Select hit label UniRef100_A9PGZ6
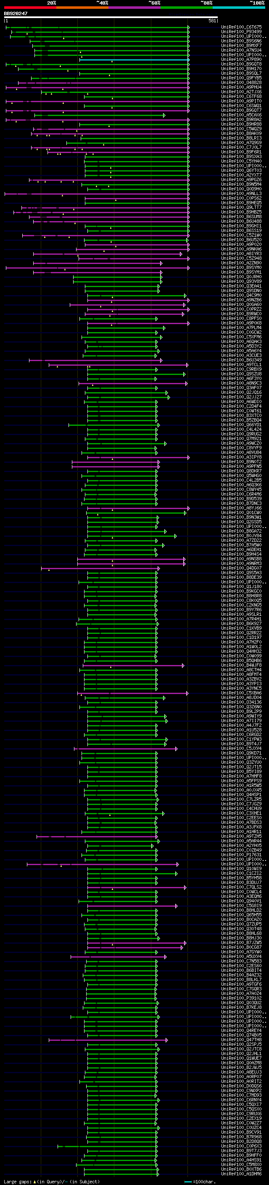The height and width of the screenshot is (1185, 269). coord(241,180)
